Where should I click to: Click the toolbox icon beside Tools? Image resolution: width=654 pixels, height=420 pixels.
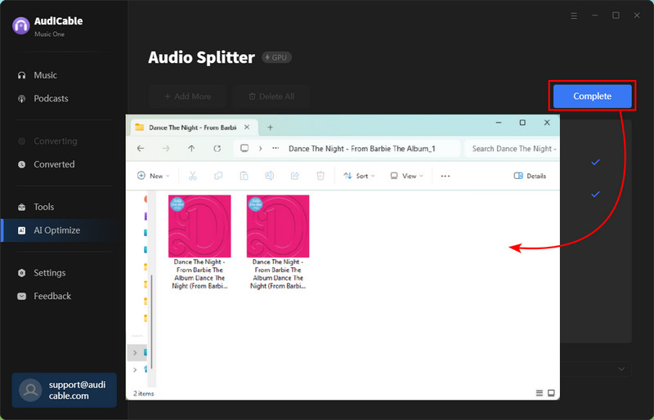pos(22,207)
